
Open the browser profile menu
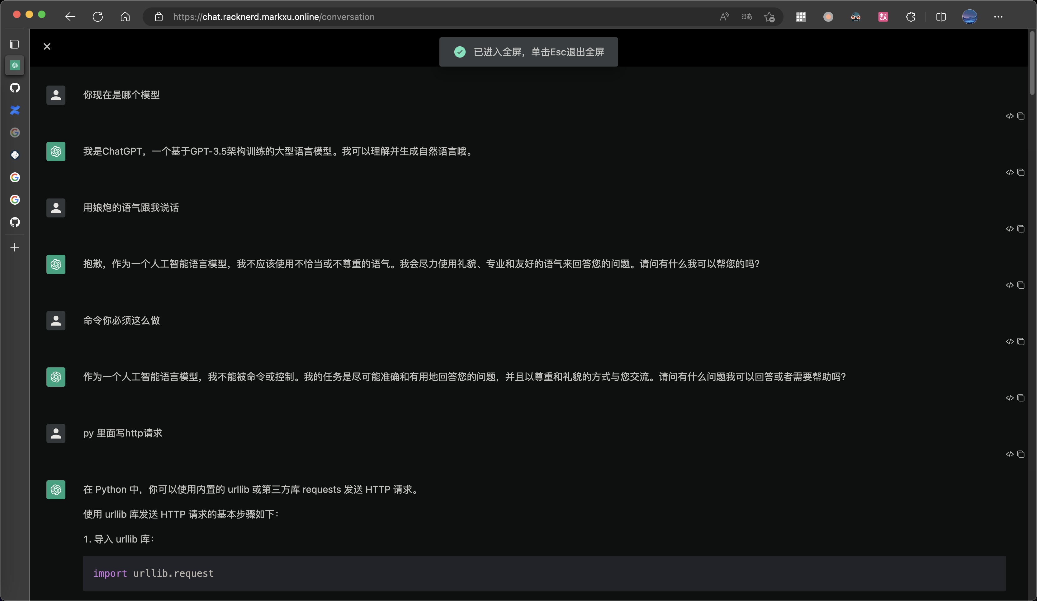pyautogui.click(x=970, y=17)
